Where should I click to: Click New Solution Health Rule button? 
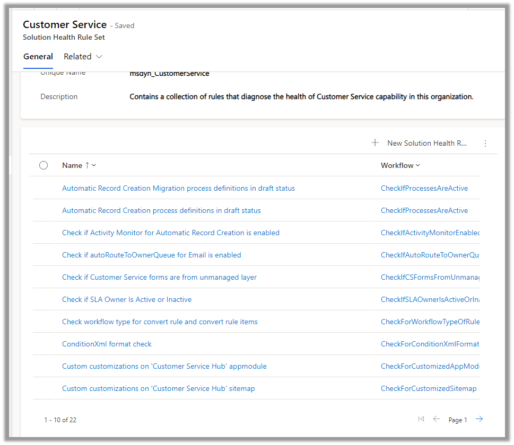[x=426, y=143]
